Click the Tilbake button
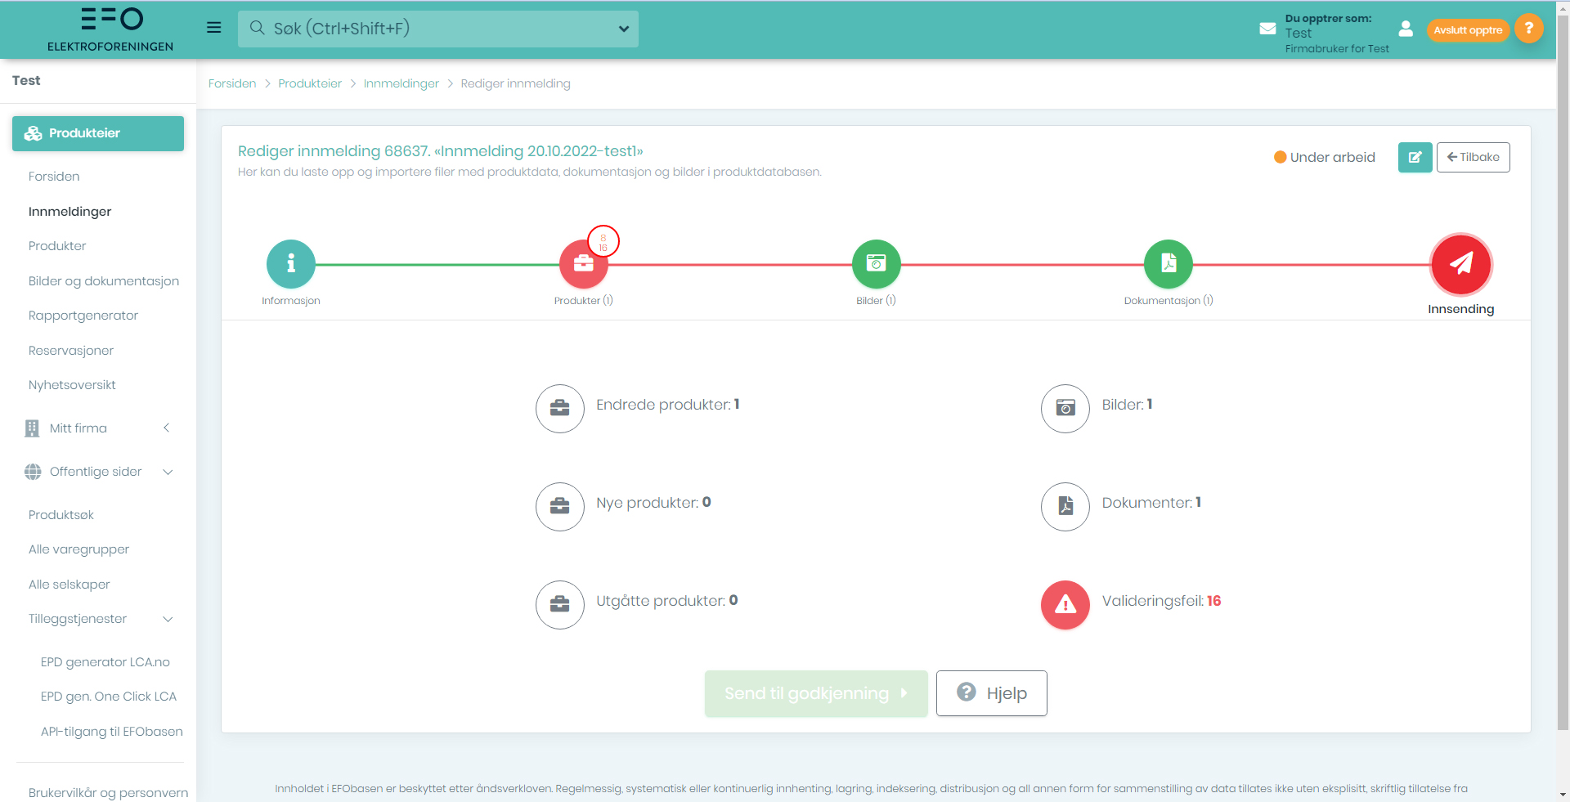This screenshot has width=1570, height=802. (x=1473, y=158)
